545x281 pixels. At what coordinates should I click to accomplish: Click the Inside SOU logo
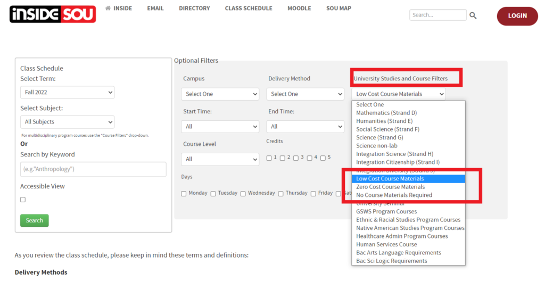click(53, 14)
